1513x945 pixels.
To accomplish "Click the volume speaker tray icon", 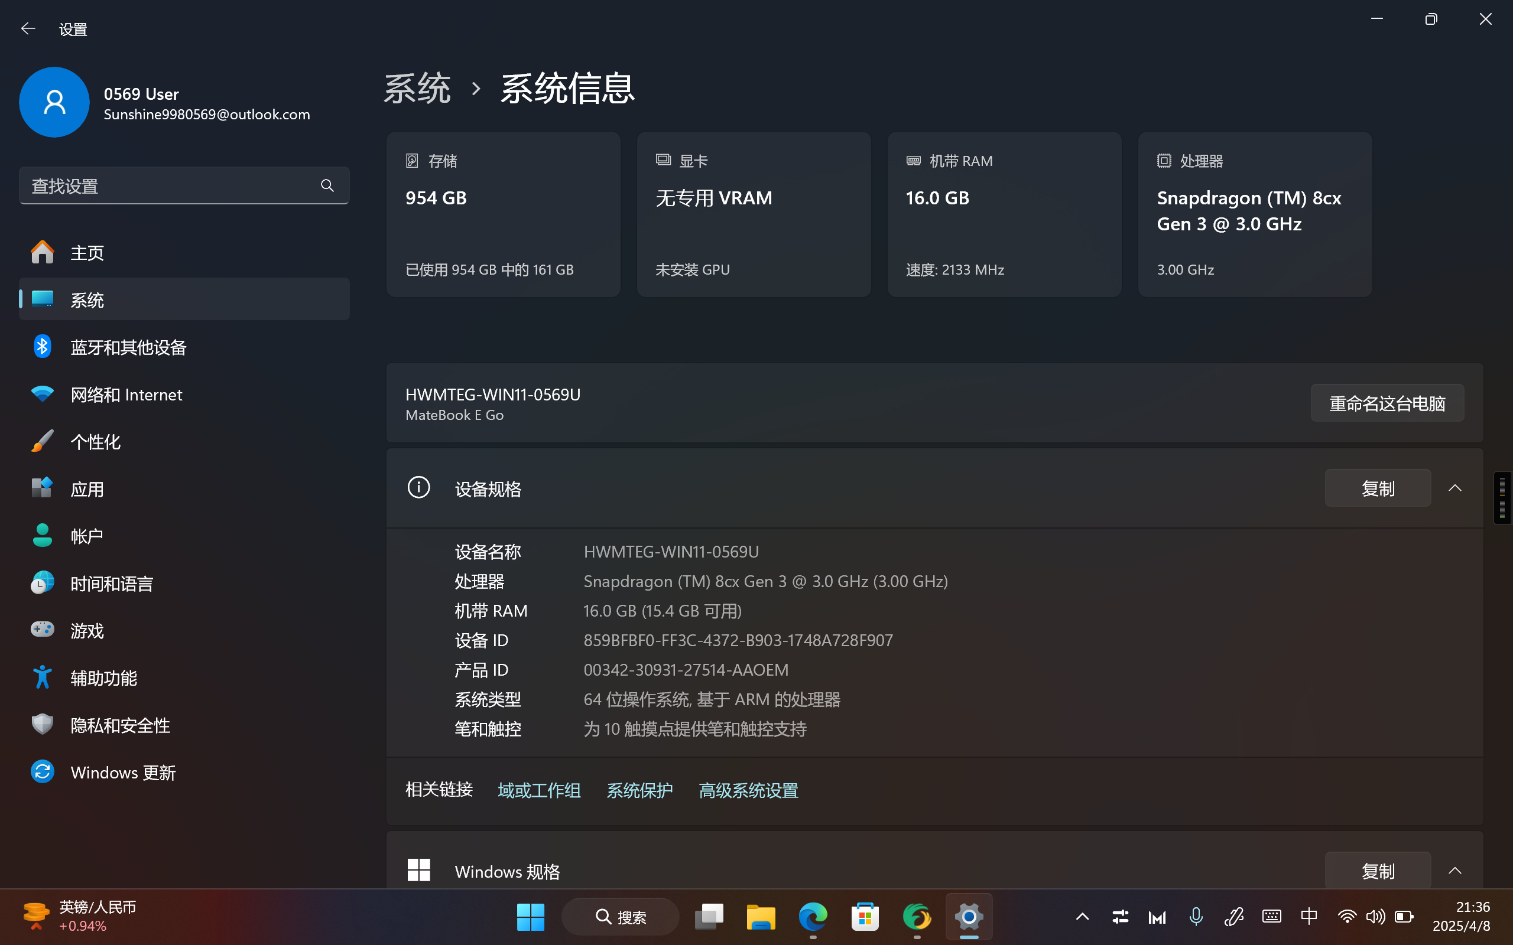I will 1375,917.
